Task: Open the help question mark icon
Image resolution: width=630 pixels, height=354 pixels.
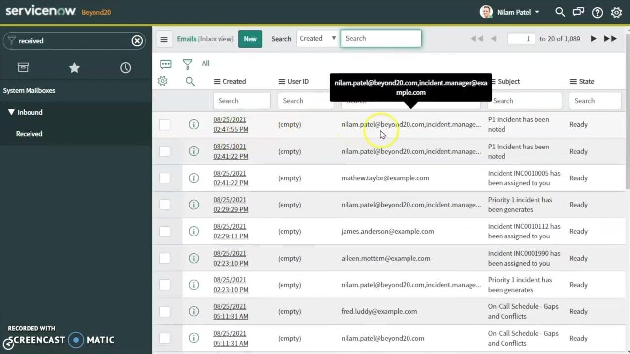Action: [x=598, y=12]
